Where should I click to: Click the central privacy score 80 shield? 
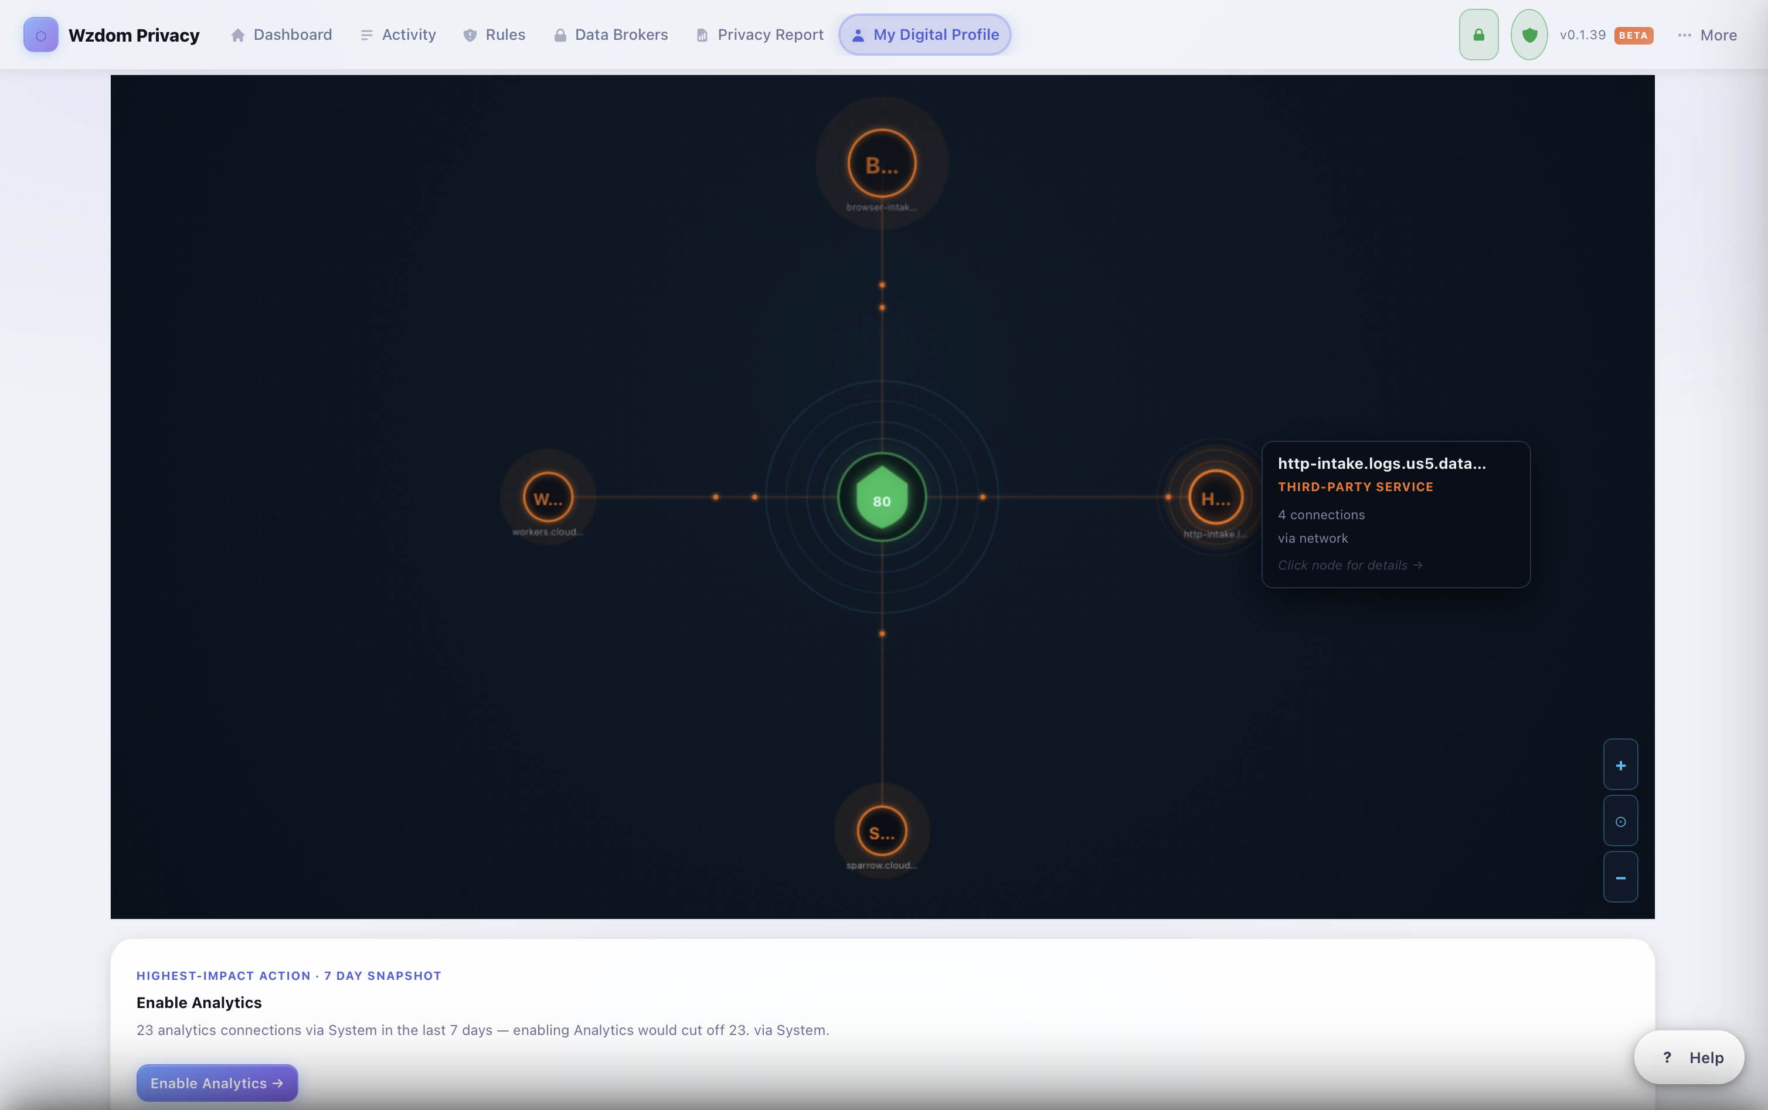coord(882,498)
